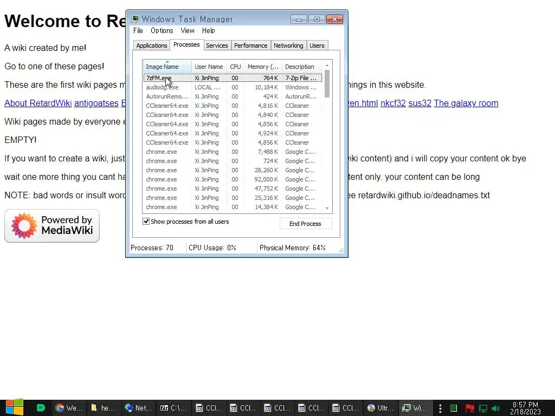
Task: Switch to the Services tab
Action: coord(217,45)
